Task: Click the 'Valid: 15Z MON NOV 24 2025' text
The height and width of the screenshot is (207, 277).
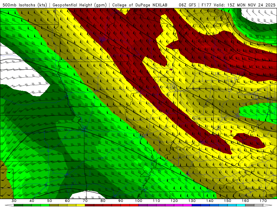Action: (244, 5)
